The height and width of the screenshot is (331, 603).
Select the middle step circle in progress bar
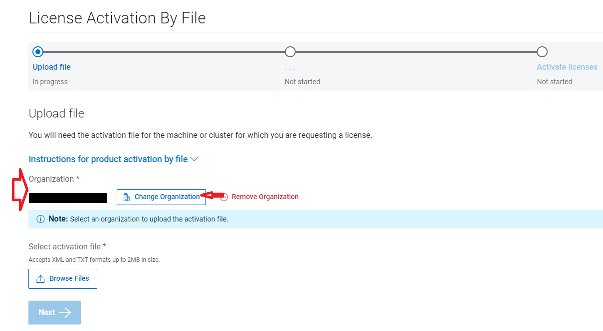click(x=290, y=52)
